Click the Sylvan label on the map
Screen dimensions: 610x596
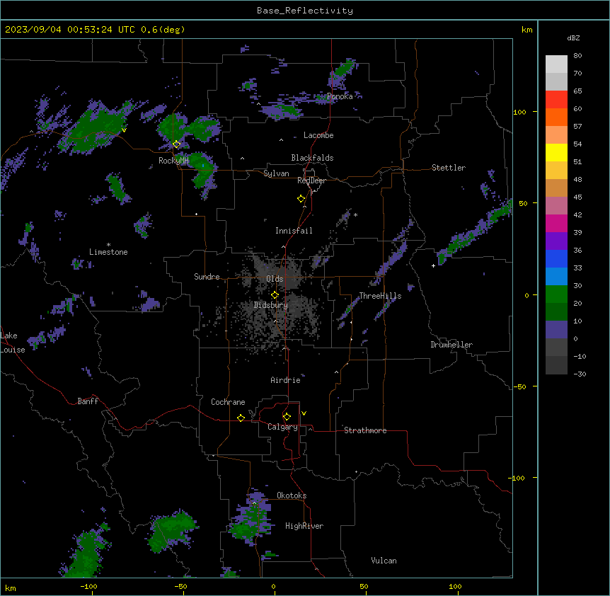(276, 173)
